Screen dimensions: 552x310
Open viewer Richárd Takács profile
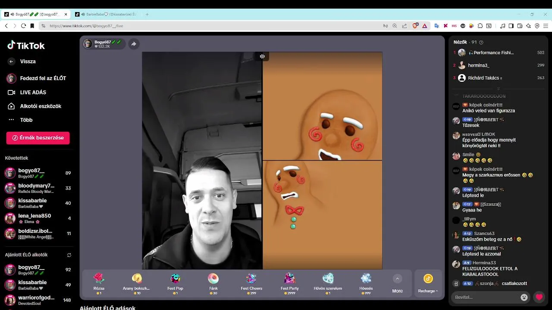(498, 78)
